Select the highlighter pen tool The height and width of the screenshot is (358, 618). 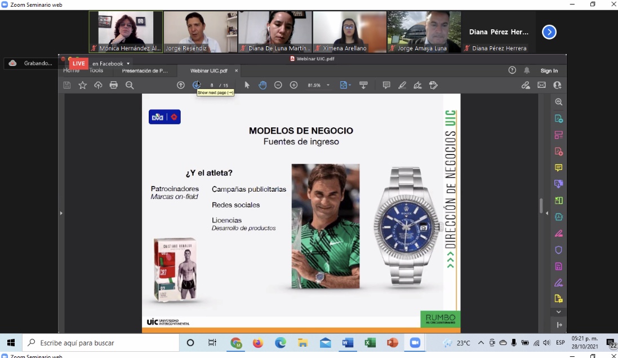pyautogui.click(x=402, y=85)
